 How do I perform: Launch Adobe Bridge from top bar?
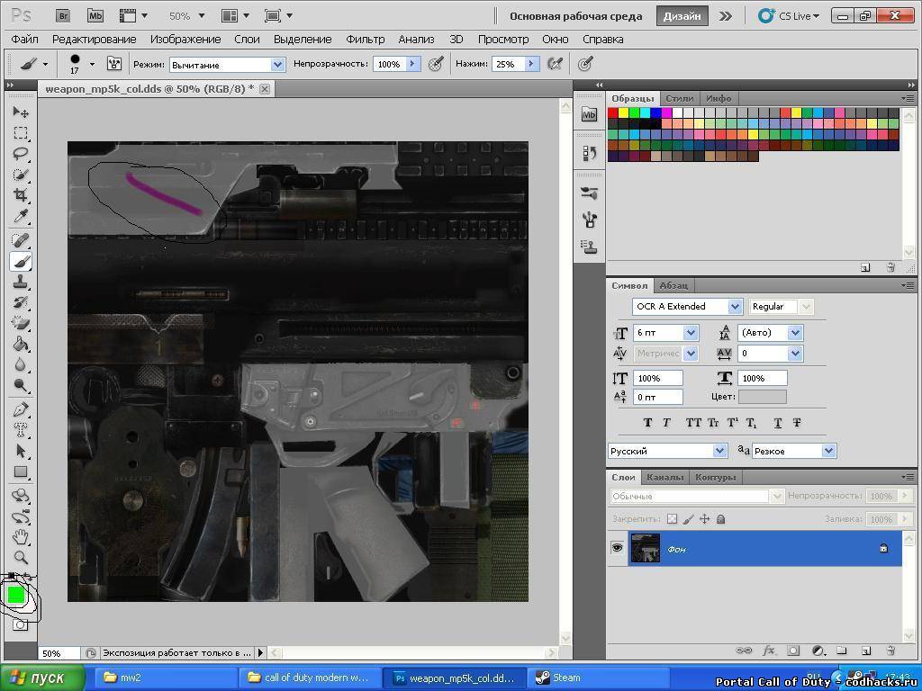(x=63, y=16)
